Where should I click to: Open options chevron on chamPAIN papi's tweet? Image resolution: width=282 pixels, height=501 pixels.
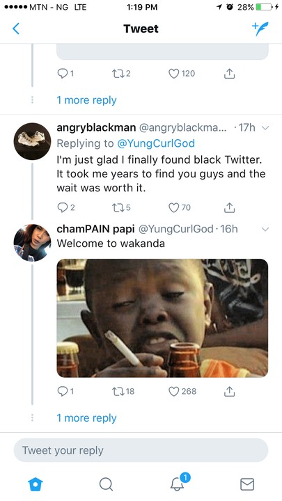pyautogui.click(x=265, y=229)
